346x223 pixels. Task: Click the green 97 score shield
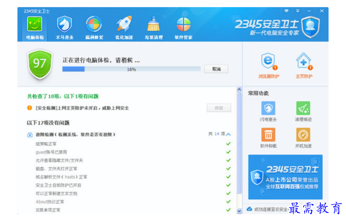(40, 64)
